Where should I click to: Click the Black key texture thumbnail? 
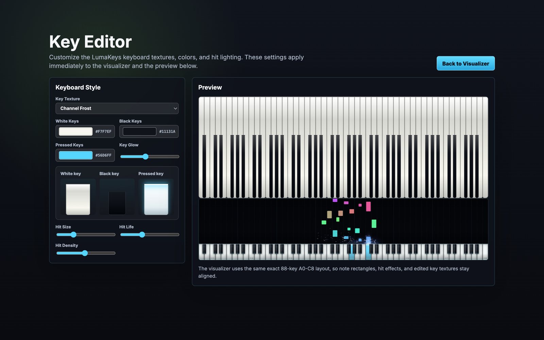pyautogui.click(x=117, y=197)
